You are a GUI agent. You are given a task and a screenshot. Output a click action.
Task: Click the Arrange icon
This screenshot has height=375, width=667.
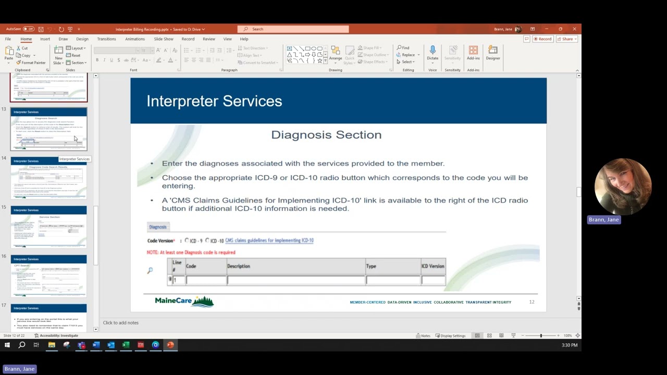[336, 51]
